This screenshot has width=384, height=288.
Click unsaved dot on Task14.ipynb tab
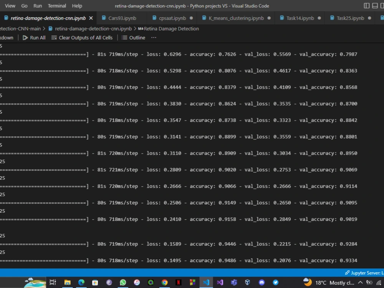click(319, 18)
